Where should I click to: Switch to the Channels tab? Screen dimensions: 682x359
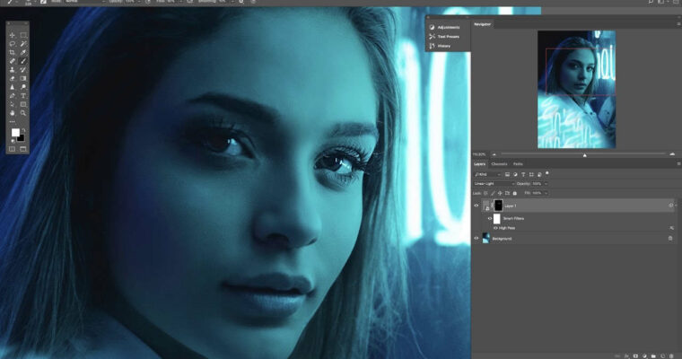(499, 164)
